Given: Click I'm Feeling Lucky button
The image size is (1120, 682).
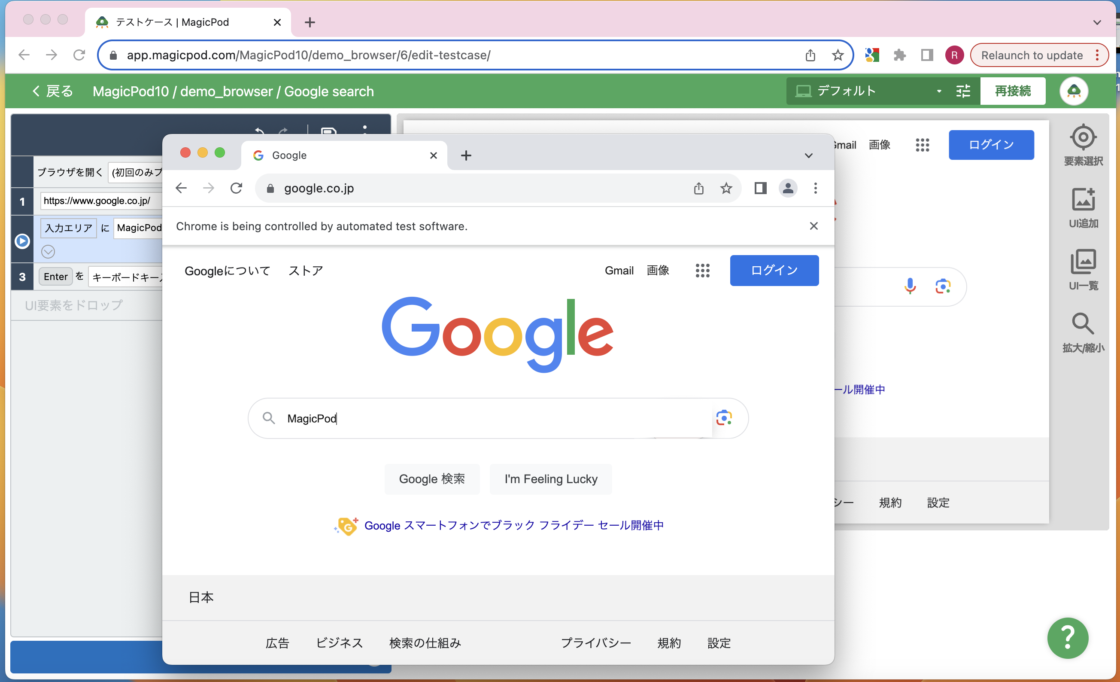Looking at the screenshot, I should pos(550,479).
